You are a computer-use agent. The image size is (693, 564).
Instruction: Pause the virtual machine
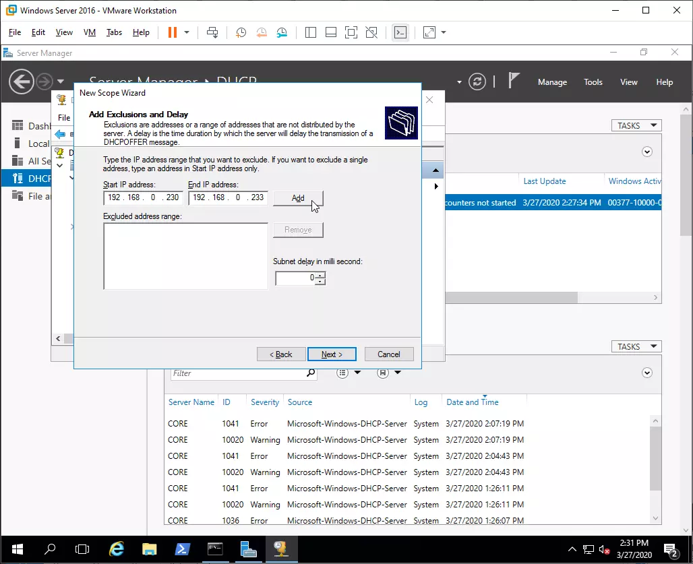(x=173, y=32)
